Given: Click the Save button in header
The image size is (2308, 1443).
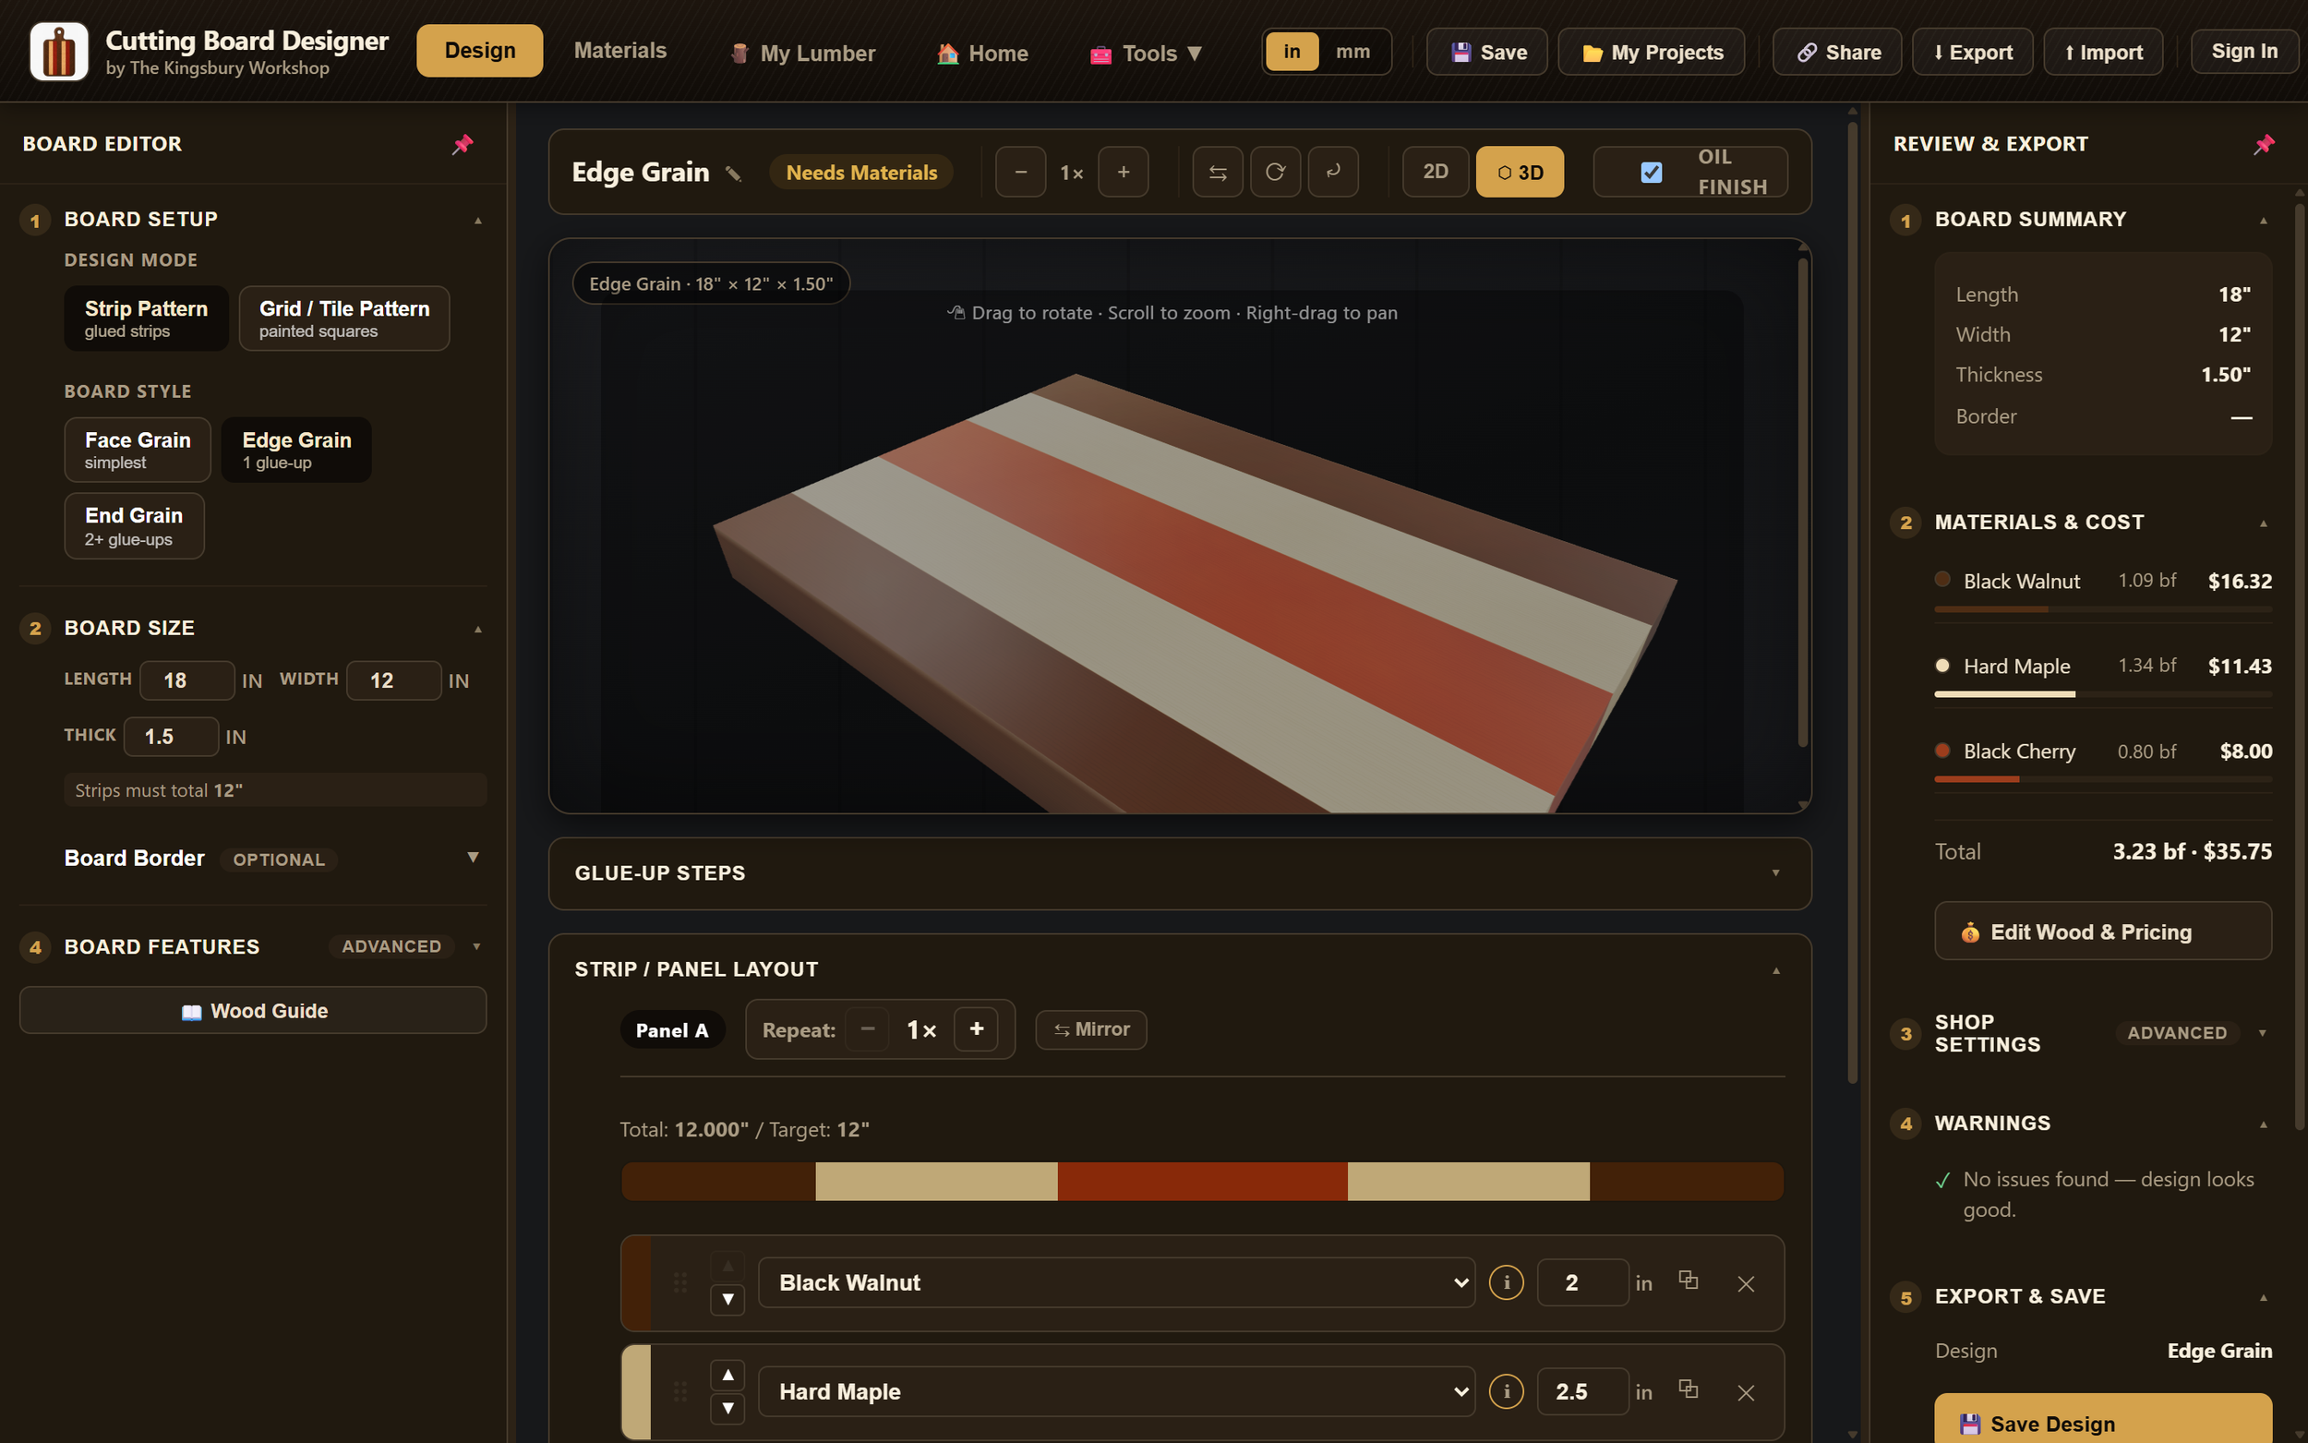Looking at the screenshot, I should click(x=1486, y=52).
